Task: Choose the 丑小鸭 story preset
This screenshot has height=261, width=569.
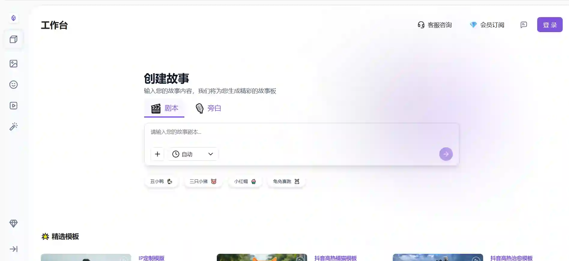Action: click(x=162, y=181)
